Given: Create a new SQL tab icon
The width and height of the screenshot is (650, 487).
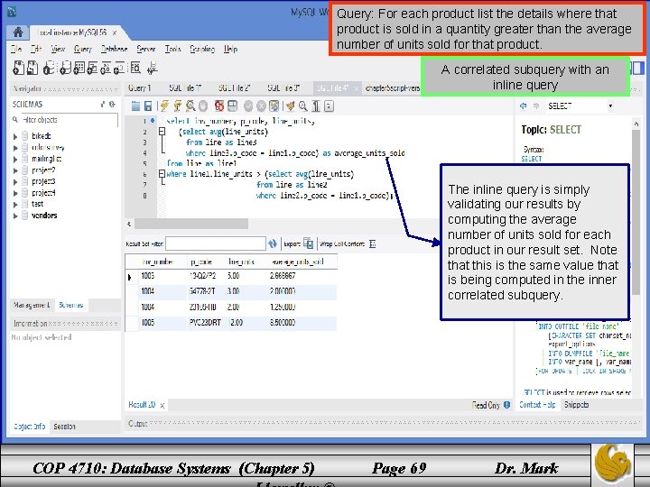Looking at the screenshot, I should pos(19,68).
